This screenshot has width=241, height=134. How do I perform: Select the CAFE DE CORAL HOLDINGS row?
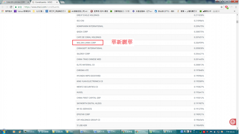pos(140,37)
